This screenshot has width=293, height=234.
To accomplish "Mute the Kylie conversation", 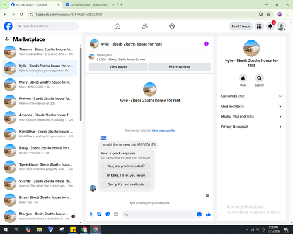I will (243, 78).
